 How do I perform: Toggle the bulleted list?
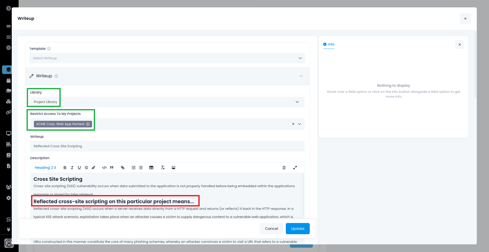tap(141, 168)
